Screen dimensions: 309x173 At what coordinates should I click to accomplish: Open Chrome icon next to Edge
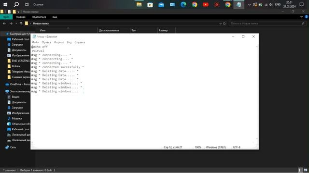[x=195, y=4]
